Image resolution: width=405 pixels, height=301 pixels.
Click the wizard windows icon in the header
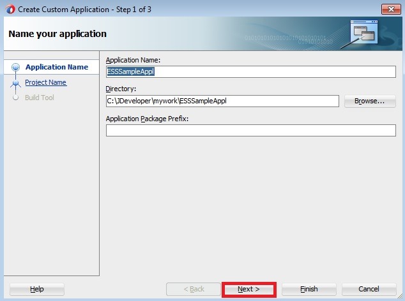[364, 33]
